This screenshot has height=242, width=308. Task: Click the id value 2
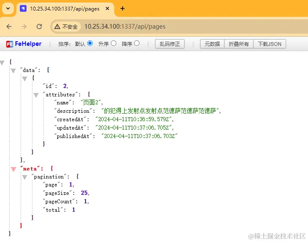point(65,86)
